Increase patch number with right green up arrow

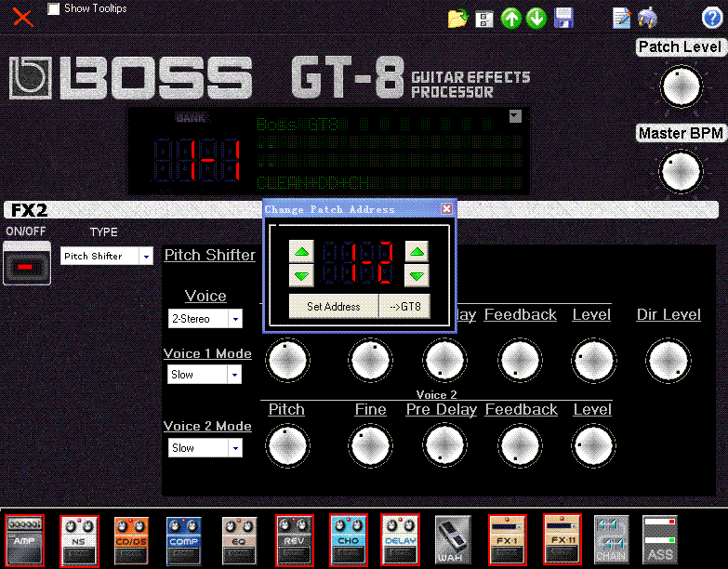[417, 252]
